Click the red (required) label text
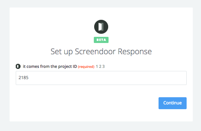 [x=86, y=67]
